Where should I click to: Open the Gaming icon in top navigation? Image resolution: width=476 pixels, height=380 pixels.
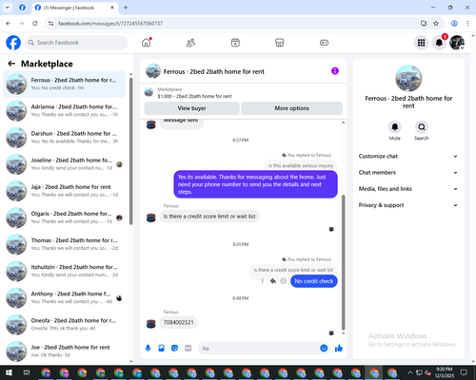click(324, 43)
